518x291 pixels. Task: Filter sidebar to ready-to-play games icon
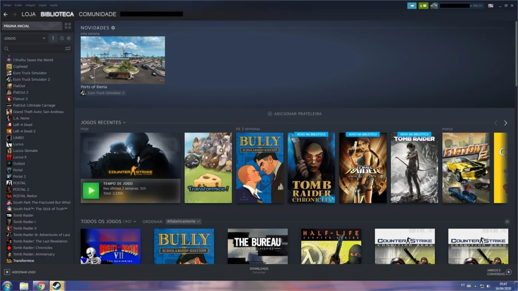tap(69, 38)
